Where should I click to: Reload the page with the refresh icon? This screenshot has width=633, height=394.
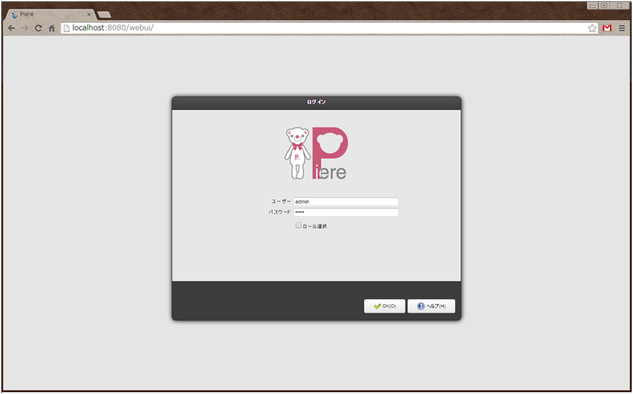click(38, 28)
